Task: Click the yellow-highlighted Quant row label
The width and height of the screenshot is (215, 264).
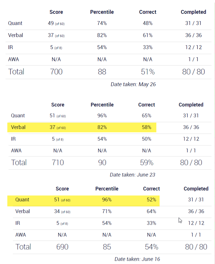Action: coord(22,200)
